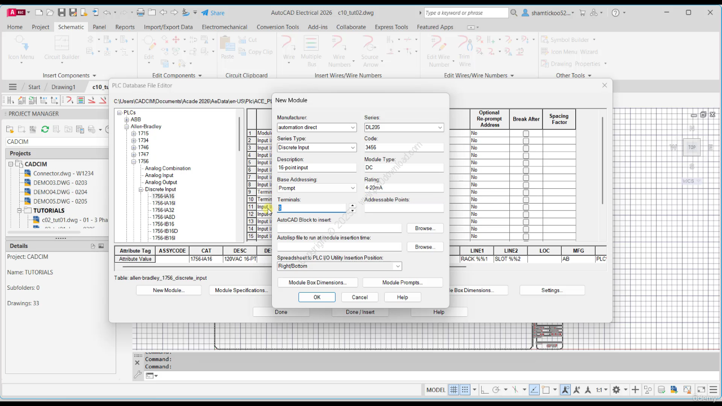Click the Customization hamburger icon in status bar
This screenshot has height=406, width=722.
coord(713,390)
